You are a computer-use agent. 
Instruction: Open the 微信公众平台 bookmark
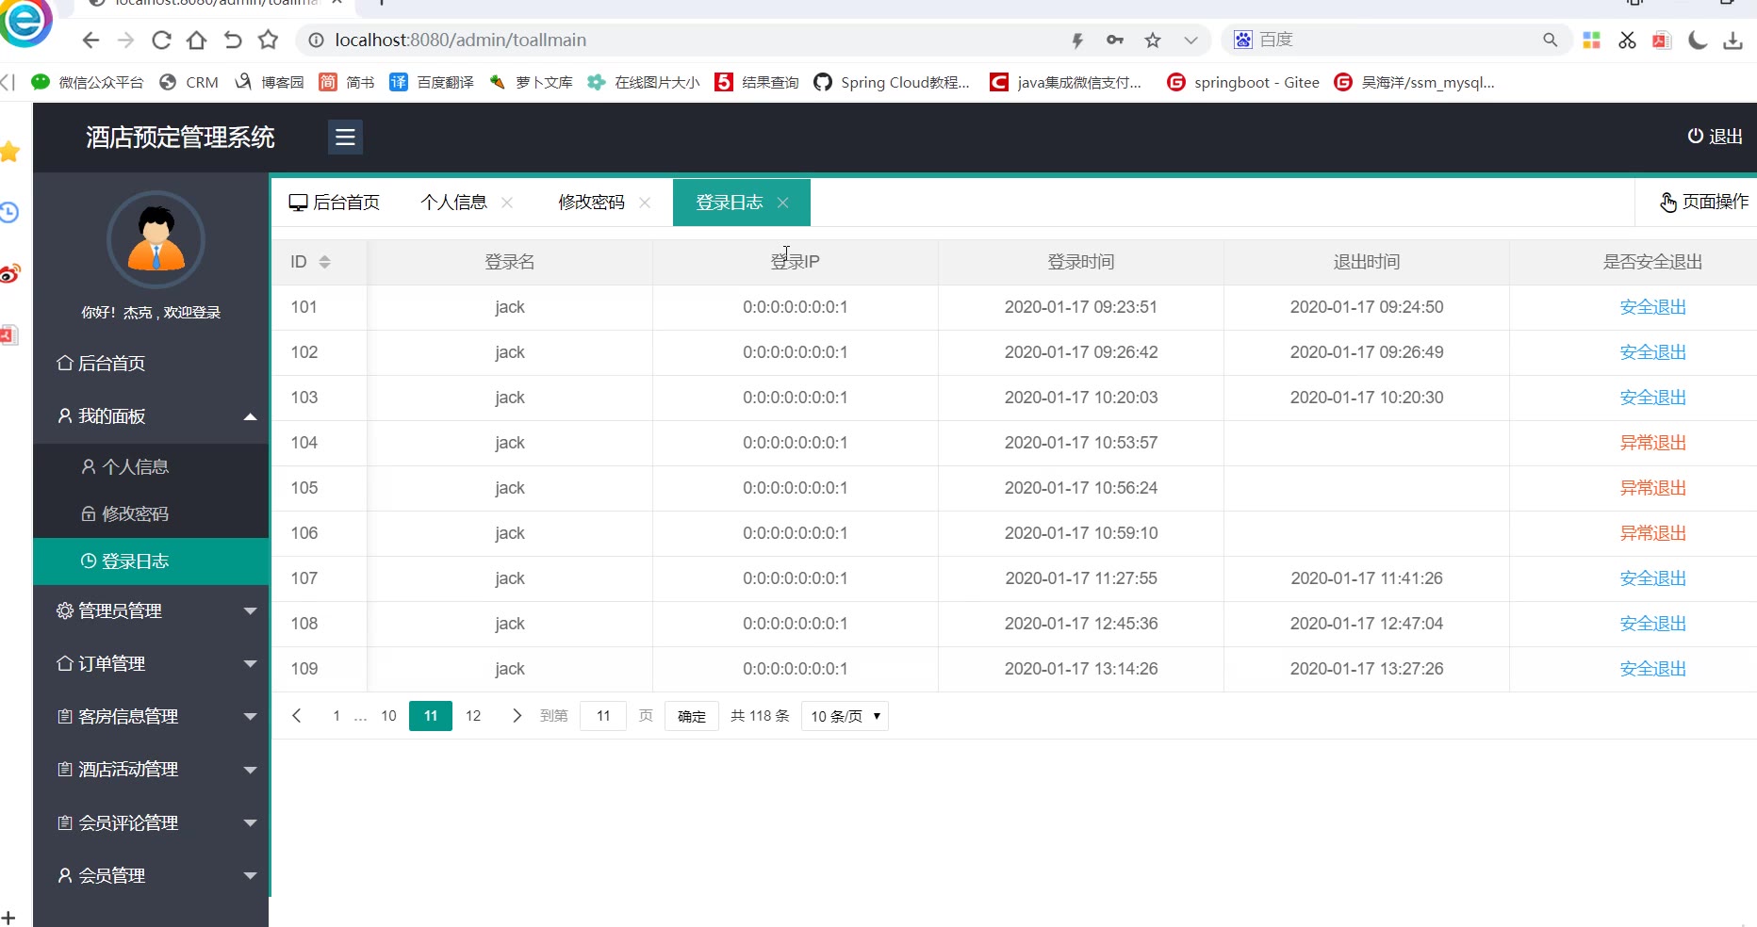[88, 82]
